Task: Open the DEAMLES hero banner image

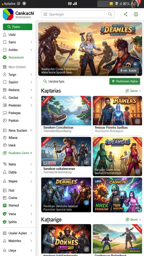Action: [x=90, y=49]
